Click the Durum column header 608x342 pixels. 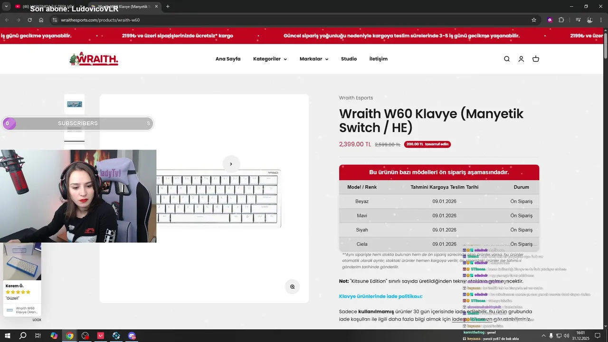522,187
